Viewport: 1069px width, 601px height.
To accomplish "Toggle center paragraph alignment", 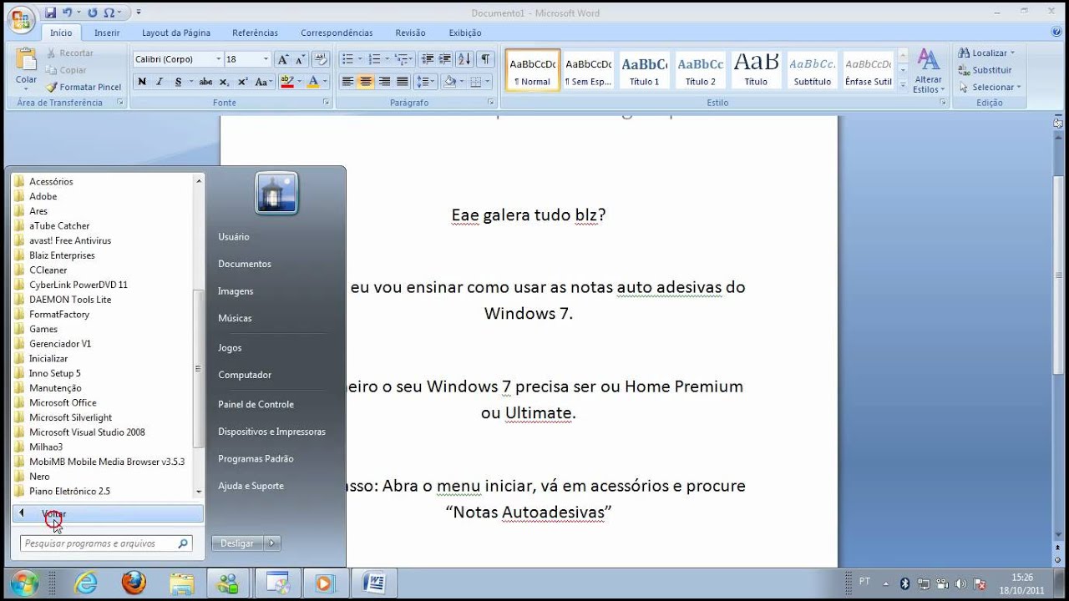I will click(x=366, y=82).
